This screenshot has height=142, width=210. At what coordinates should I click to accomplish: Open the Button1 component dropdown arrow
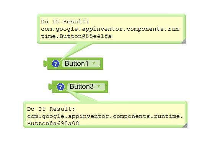(94, 63)
